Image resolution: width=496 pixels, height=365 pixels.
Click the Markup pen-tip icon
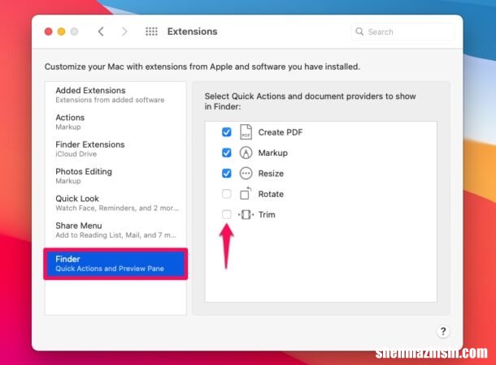pyautogui.click(x=246, y=152)
